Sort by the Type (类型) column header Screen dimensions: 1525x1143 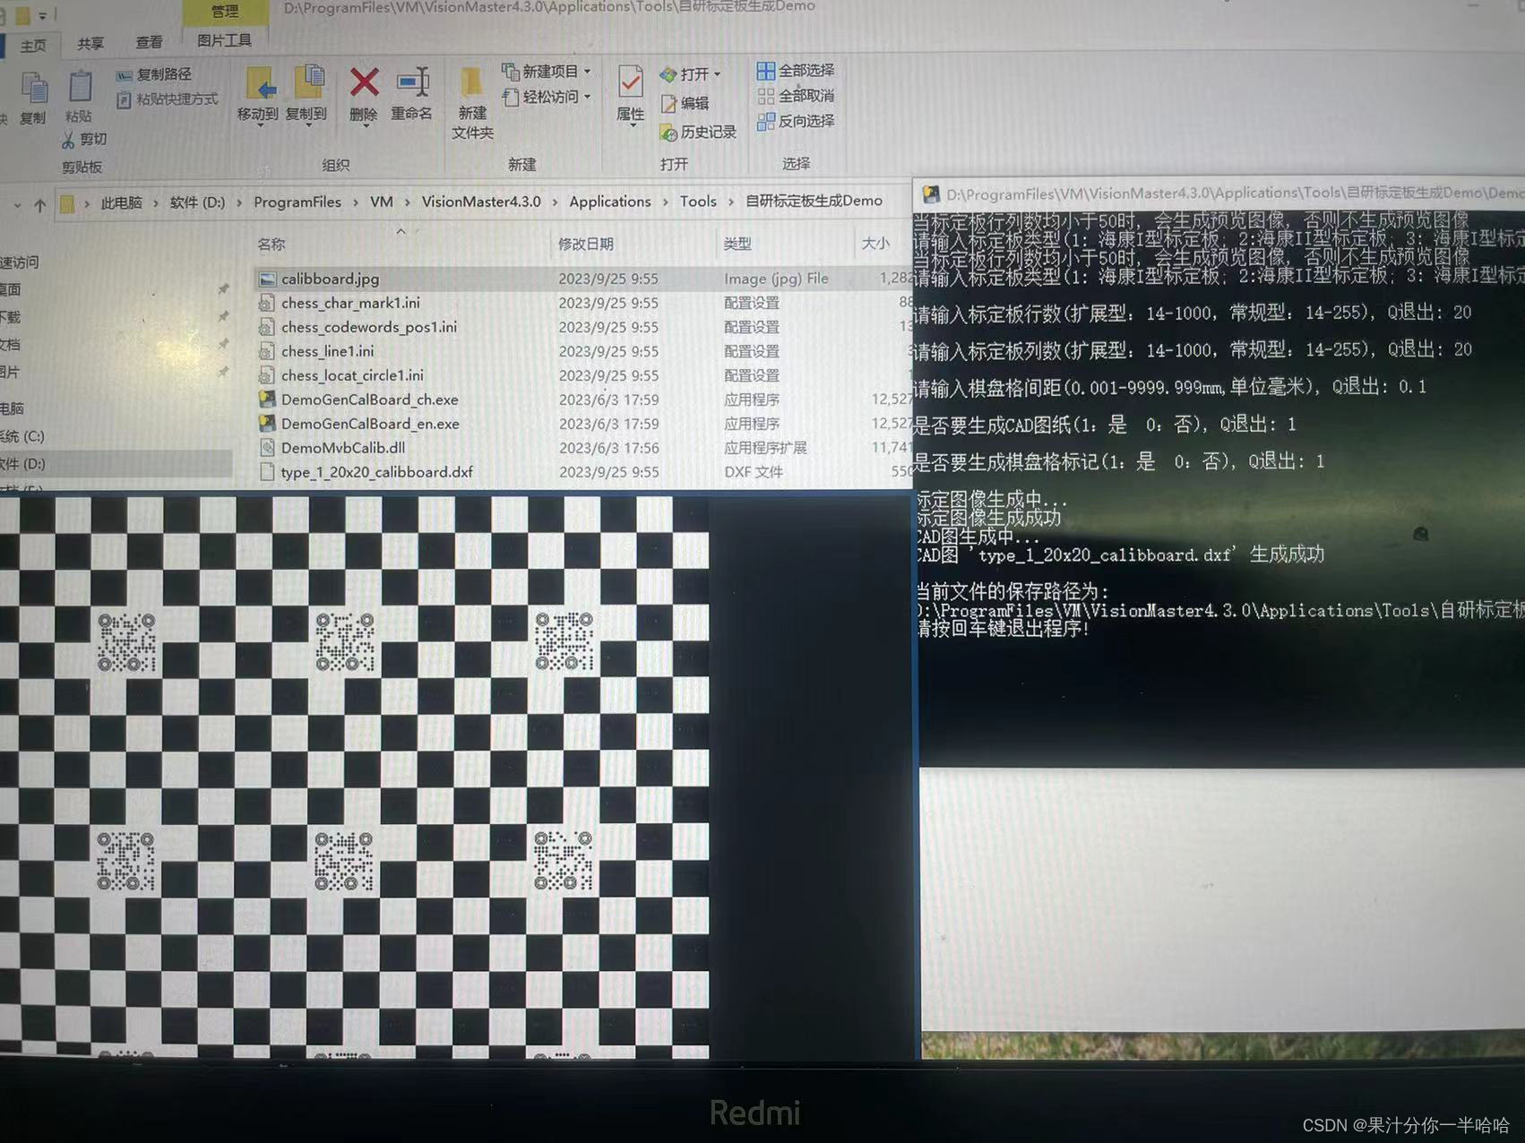click(737, 244)
